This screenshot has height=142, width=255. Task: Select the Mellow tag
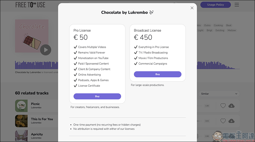tap(232, 30)
